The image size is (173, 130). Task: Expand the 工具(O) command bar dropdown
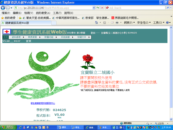coord(158,23)
